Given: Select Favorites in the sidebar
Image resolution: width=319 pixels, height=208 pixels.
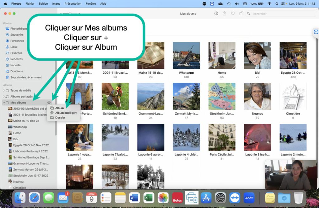Looking at the screenshot, I should (x=16, y=53).
